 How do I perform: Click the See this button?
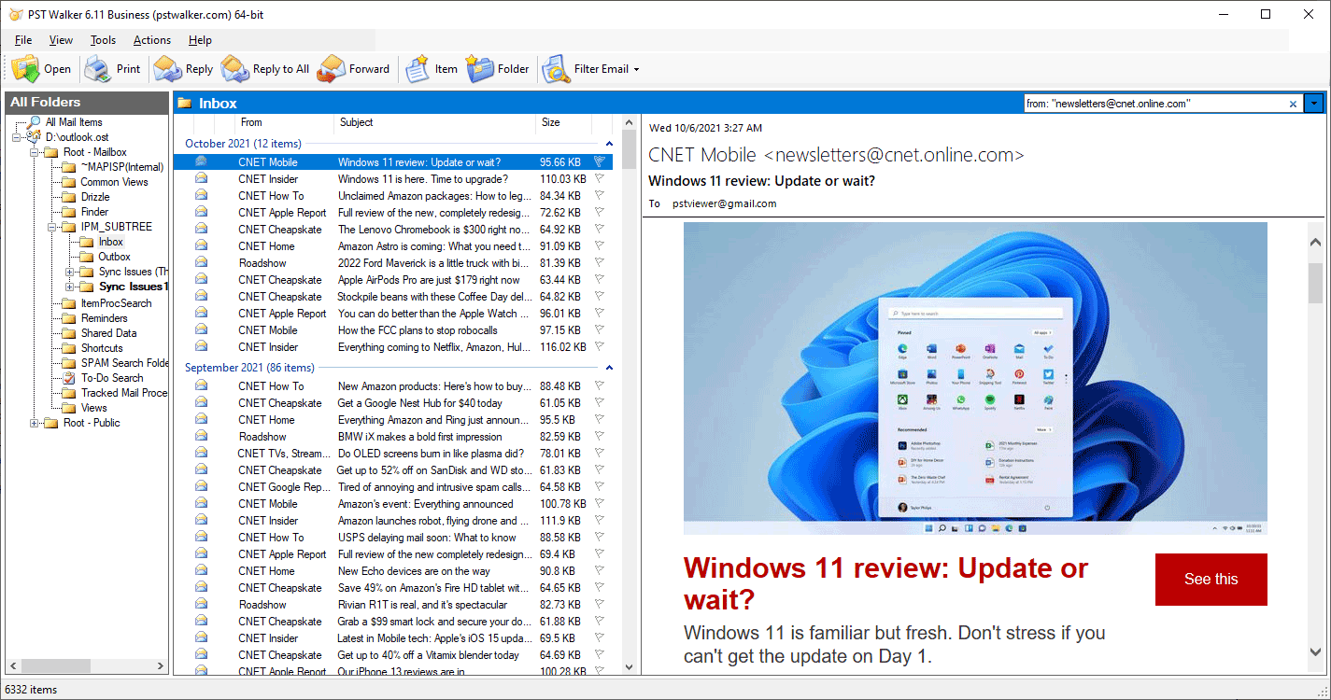pyautogui.click(x=1211, y=580)
